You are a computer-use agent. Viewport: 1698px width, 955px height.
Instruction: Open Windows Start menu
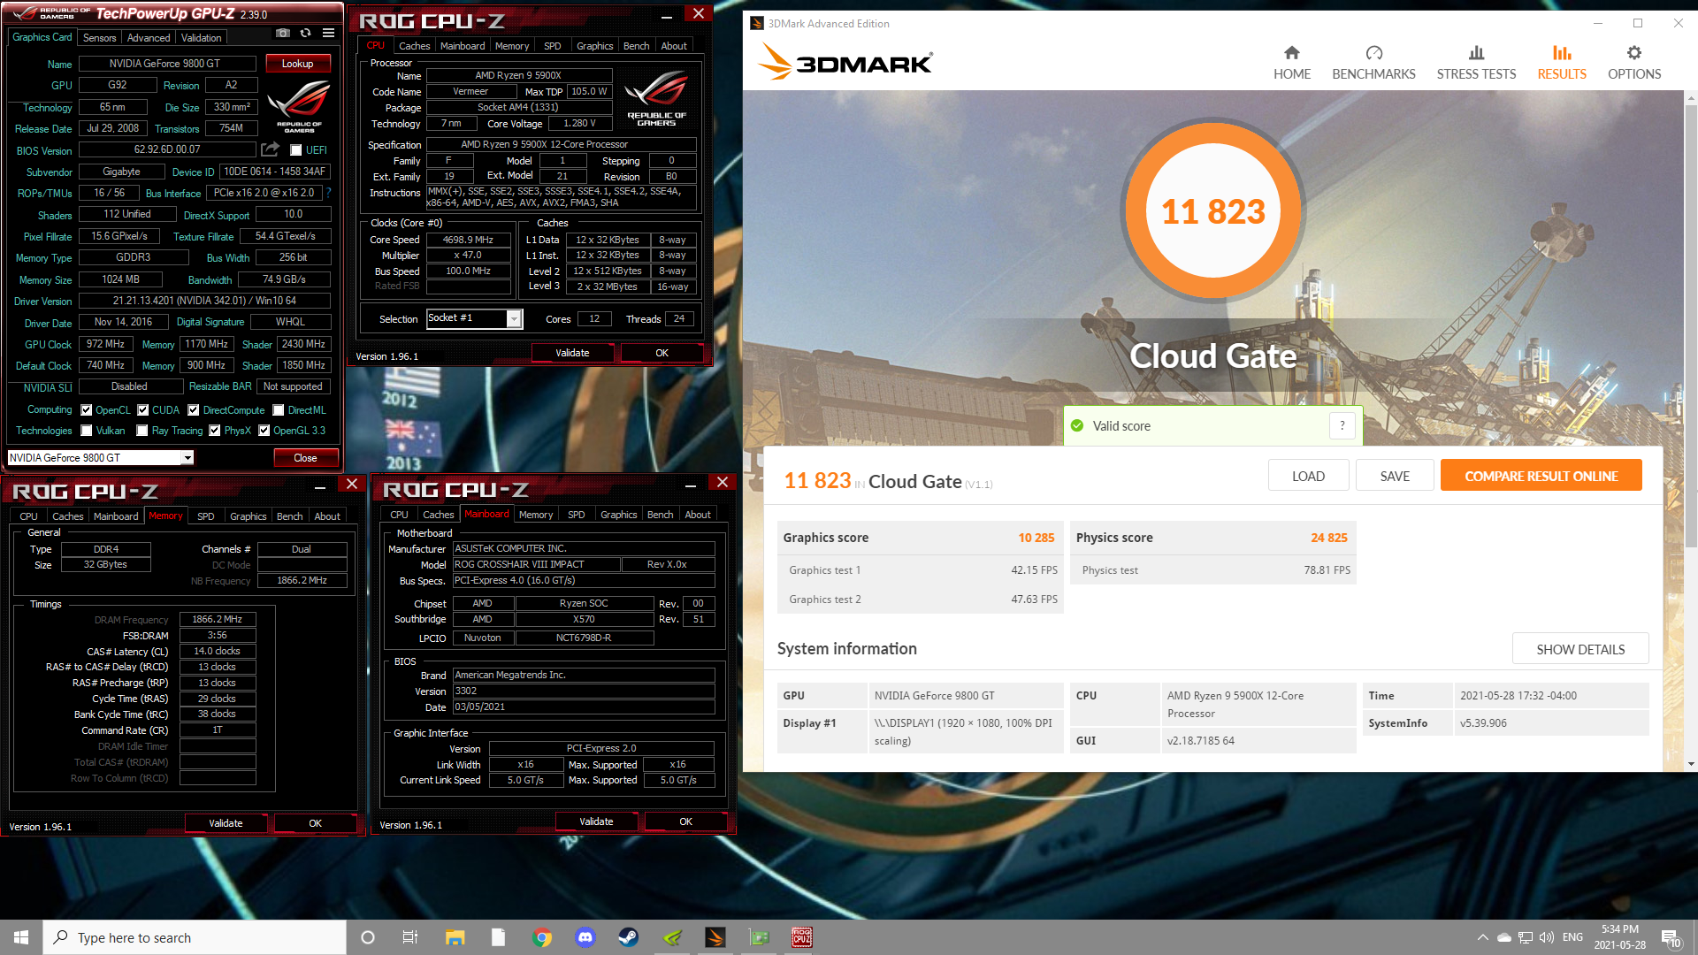coord(21,937)
